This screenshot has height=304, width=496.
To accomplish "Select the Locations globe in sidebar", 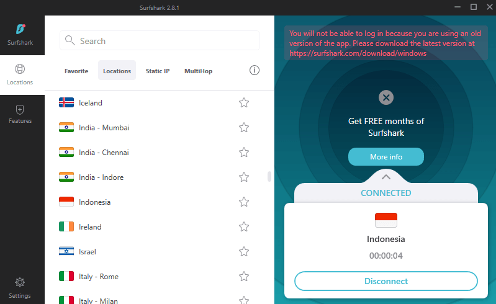I will tap(20, 69).
